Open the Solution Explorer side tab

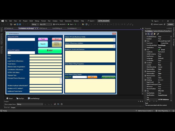(x=174, y=32)
